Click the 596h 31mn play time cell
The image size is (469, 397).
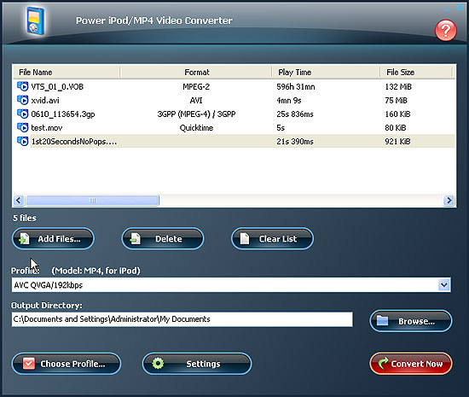pos(296,86)
